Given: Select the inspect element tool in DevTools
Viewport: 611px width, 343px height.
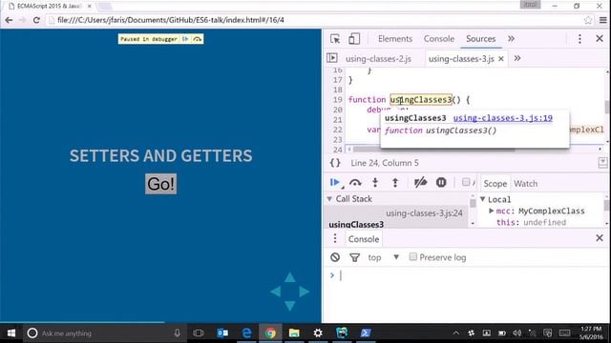Looking at the screenshot, I should (x=335, y=39).
